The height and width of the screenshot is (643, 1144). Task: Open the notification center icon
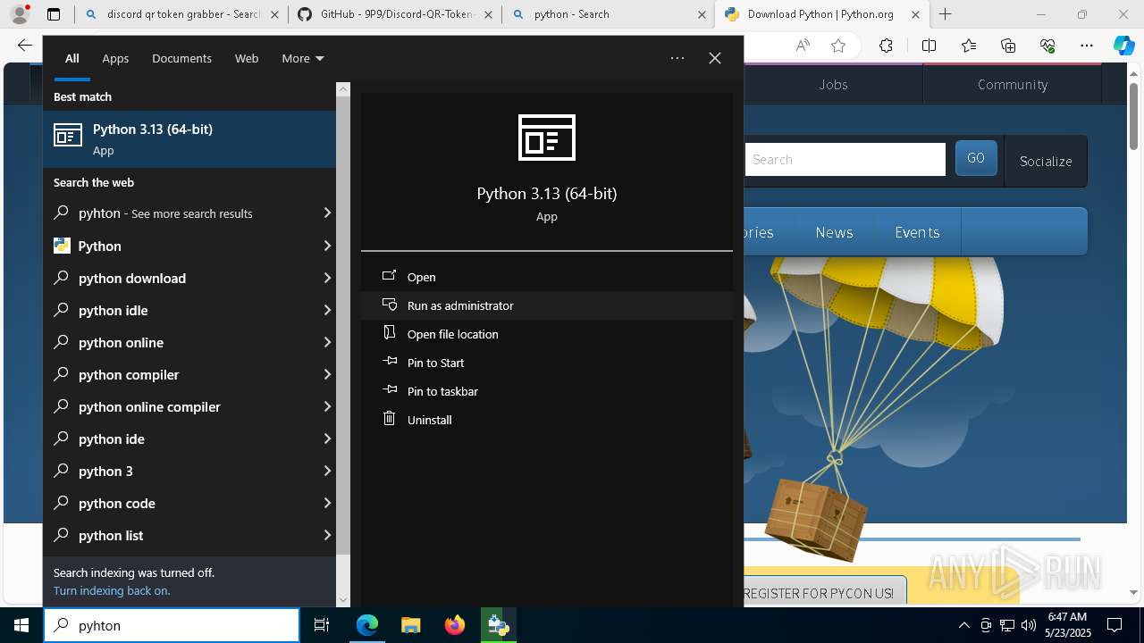click(x=1115, y=625)
